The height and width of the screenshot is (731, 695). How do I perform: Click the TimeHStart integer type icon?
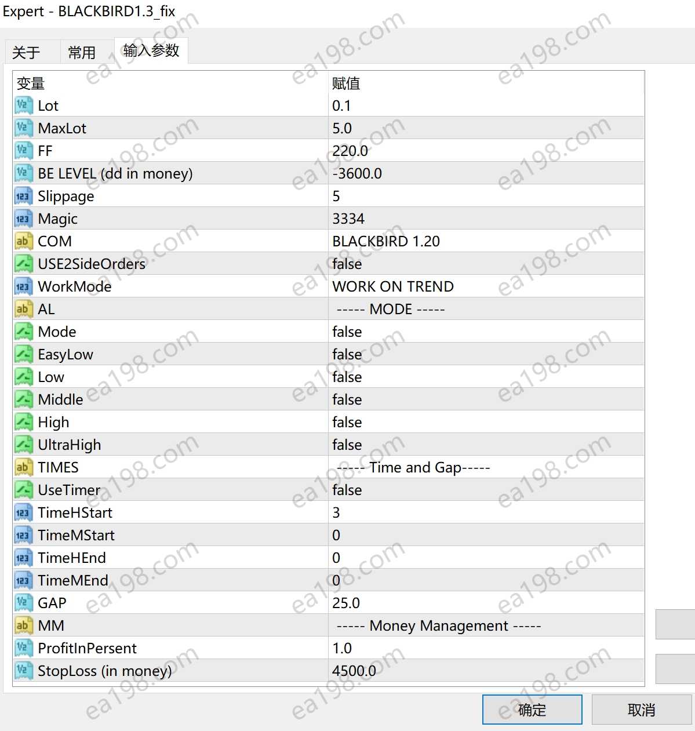pyautogui.click(x=23, y=512)
